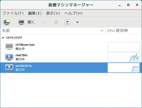
Task: Open the 編集(E) menu
Action: pos(35,13)
